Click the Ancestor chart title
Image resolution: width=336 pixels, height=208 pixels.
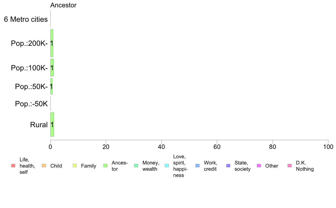click(63, 5)
